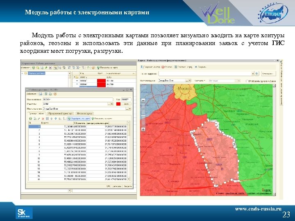
Task: Open the picker for the map's 'Место погрузки' field
Action: point(187,81)
